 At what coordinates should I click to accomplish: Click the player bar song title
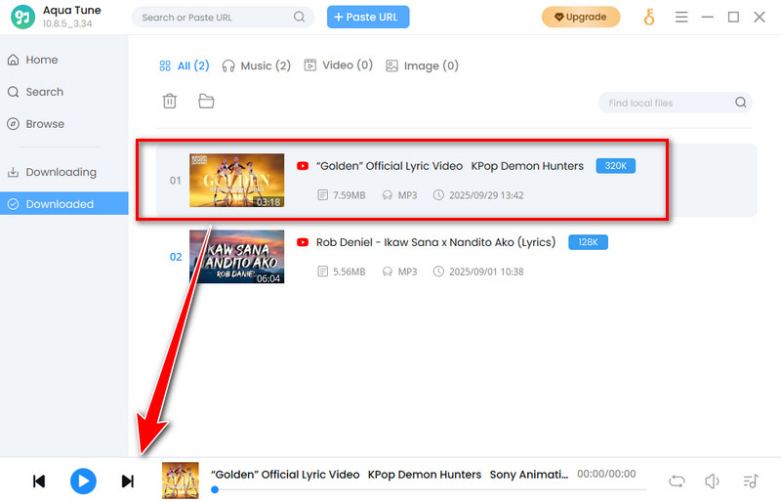(390, 475)
